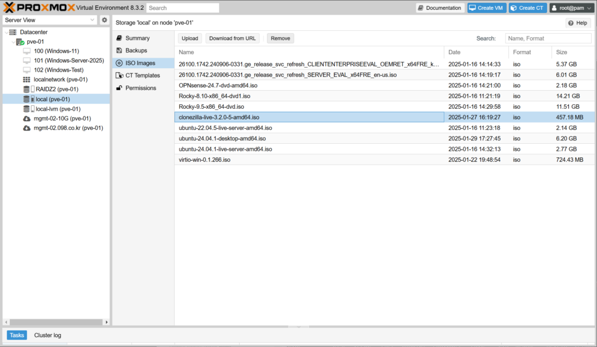Click the Proxmox logo in header
The height and width of the screenshot is (347, 597).
38,8
